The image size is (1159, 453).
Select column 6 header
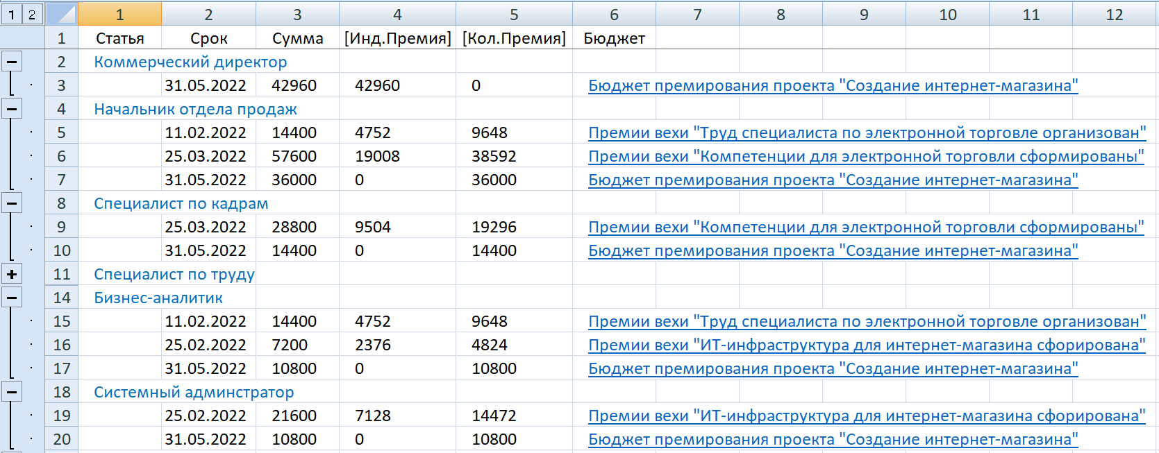click(x=614, y=14)
